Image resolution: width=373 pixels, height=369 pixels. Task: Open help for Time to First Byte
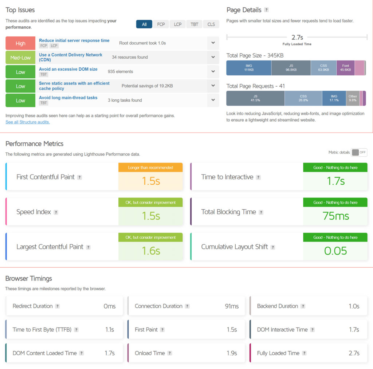(76, 329)
